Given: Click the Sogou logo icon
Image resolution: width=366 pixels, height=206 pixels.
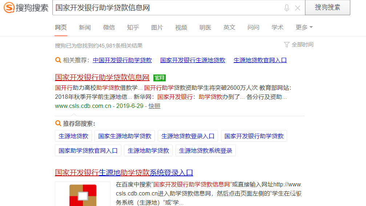Looking at the screenshot, I should (9, 8).
